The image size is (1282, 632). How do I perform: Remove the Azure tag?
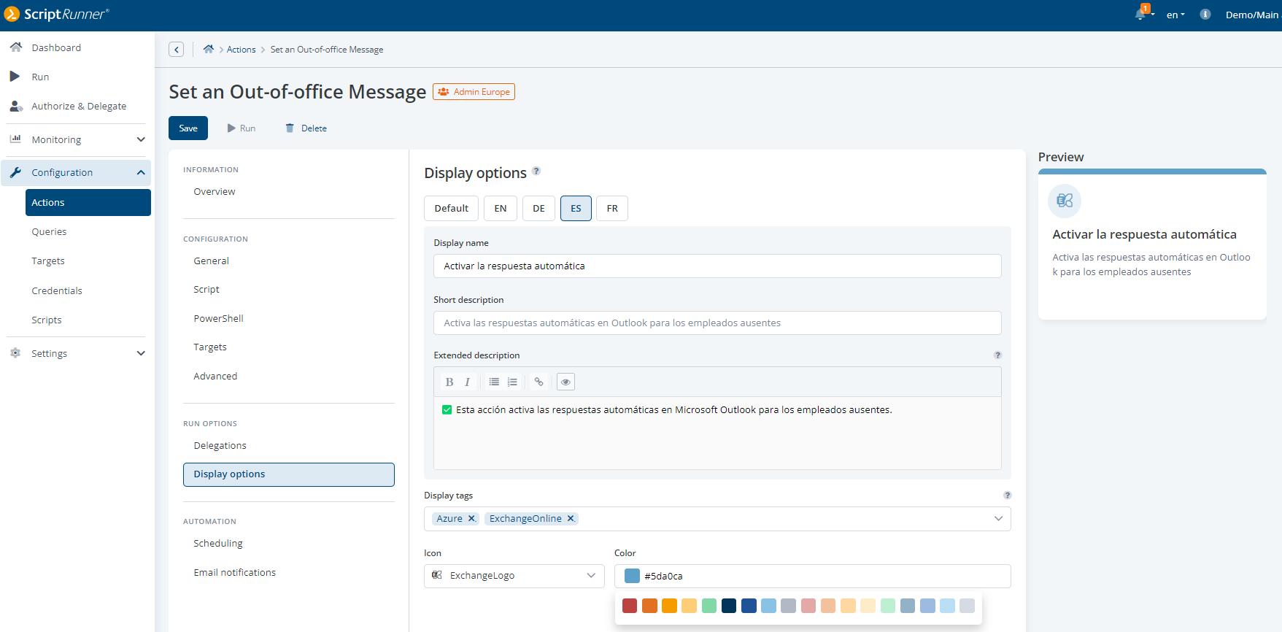click(x=471, y=519)
